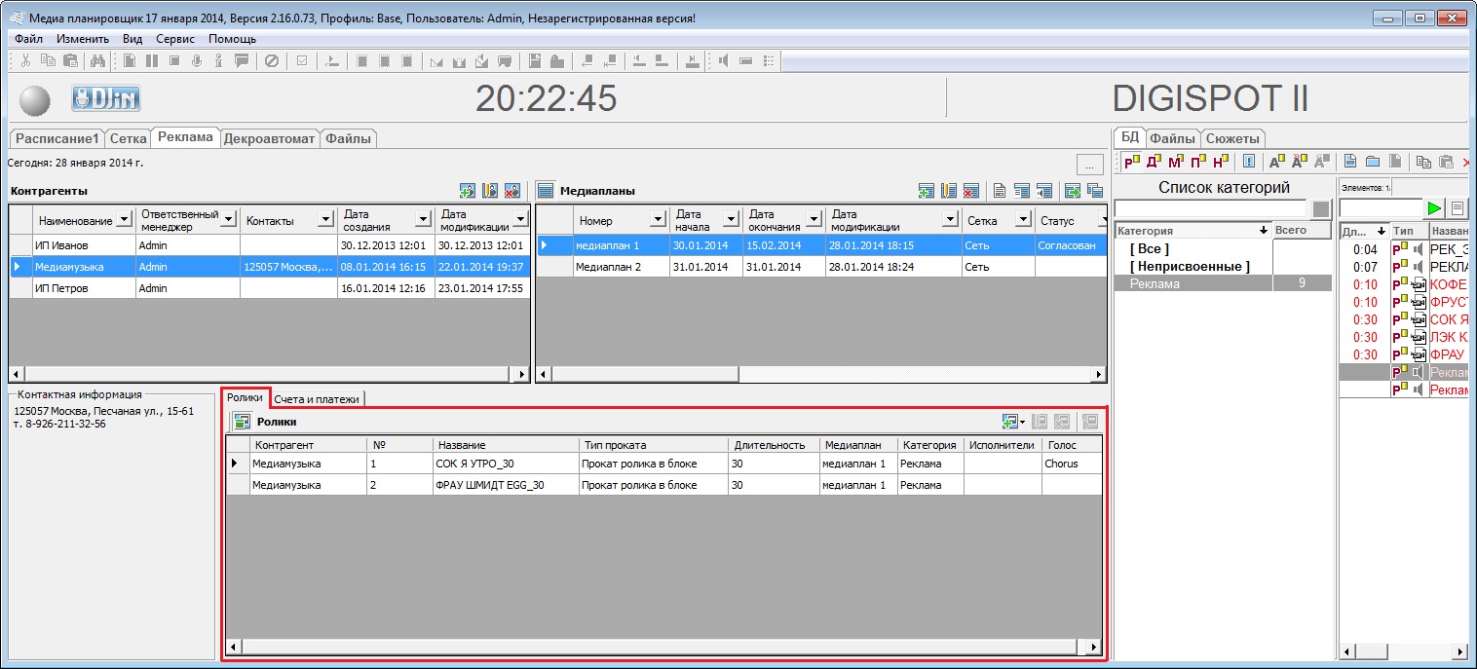This screenshot has width=1477, height=669.
Task: Open Дата создания column filter dropdown
Action: pos(423,220)
